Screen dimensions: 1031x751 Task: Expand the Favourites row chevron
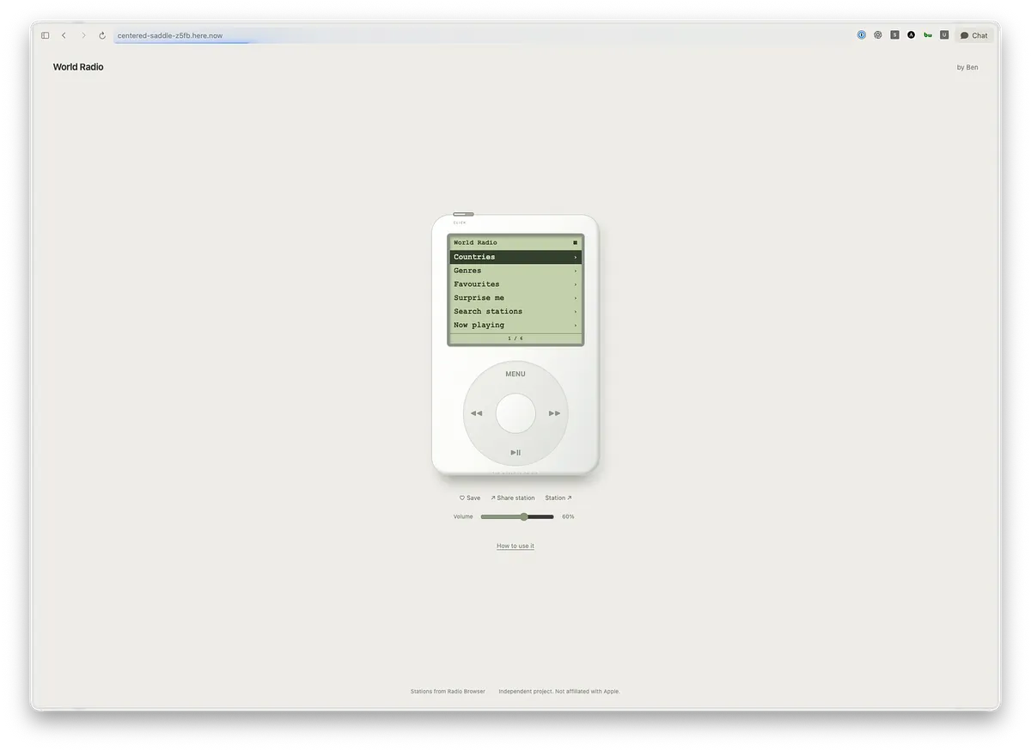[x=576, y=284]
